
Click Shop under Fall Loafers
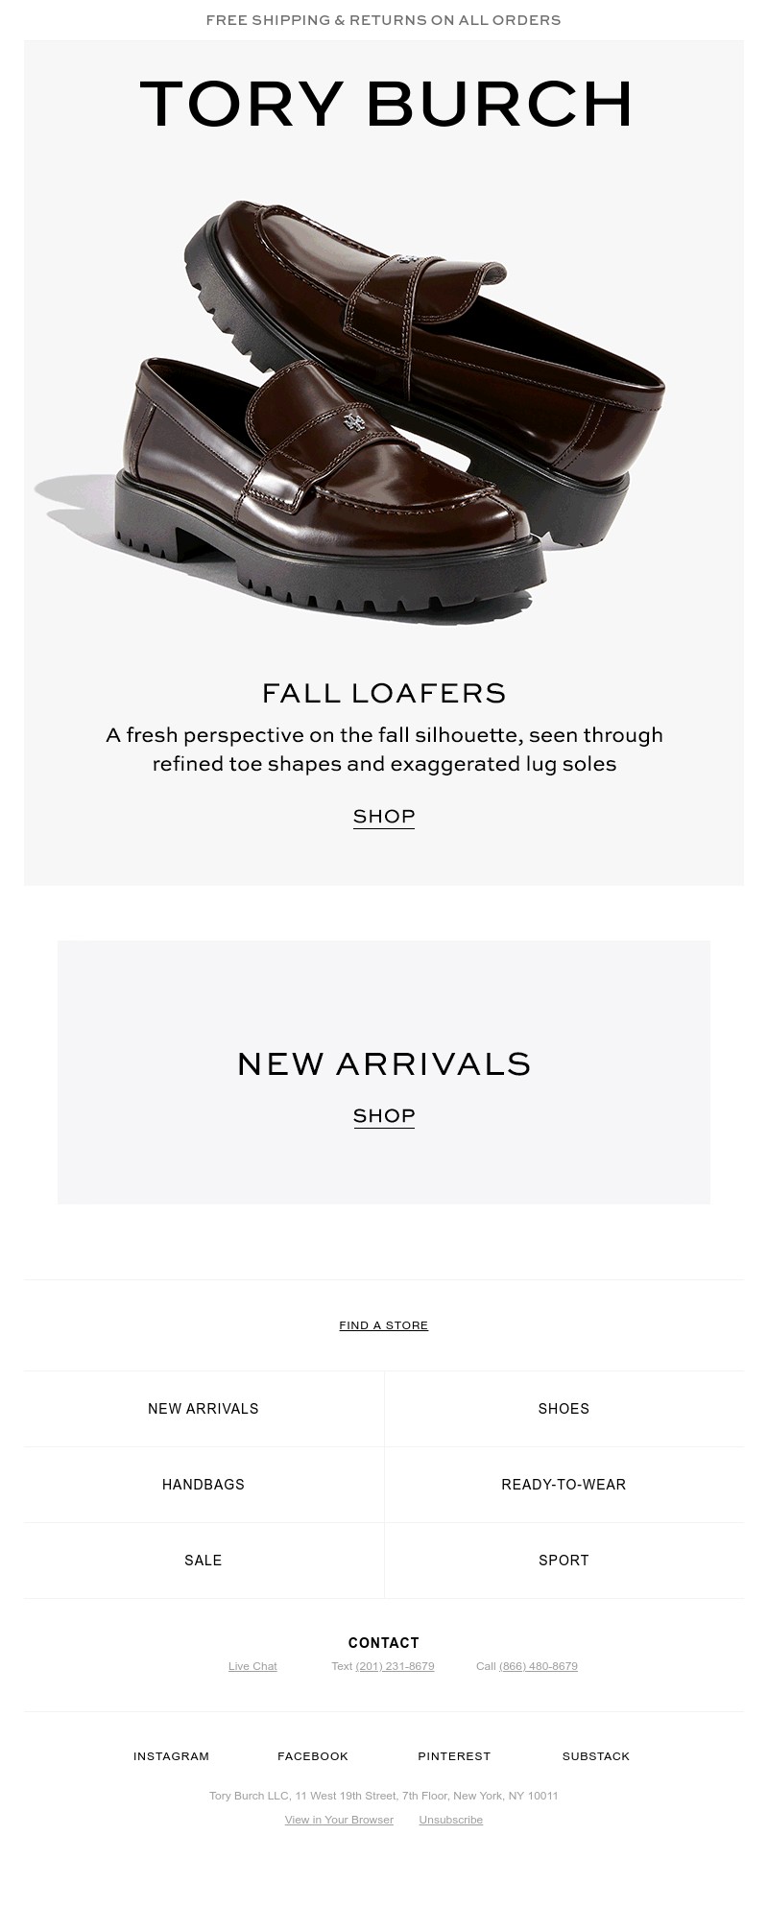click(384, 817)
